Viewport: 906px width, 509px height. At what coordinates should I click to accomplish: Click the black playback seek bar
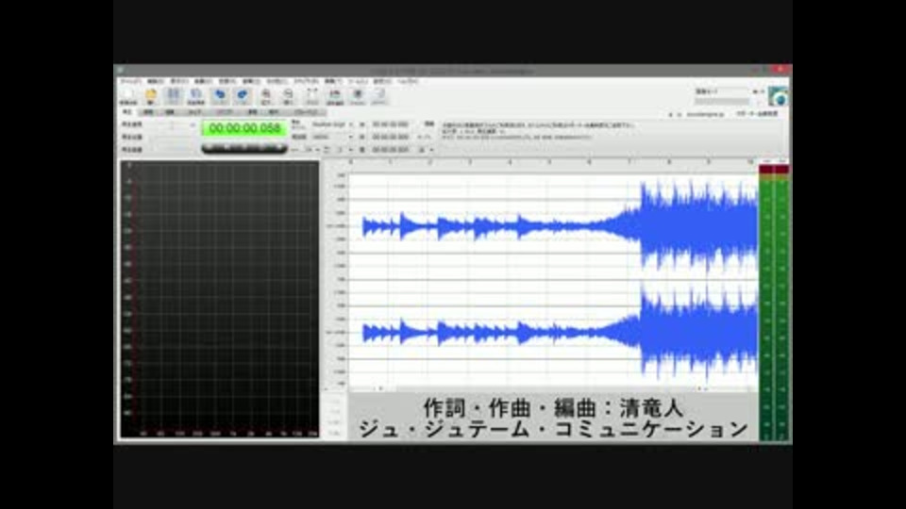click(x=244, y=148)
